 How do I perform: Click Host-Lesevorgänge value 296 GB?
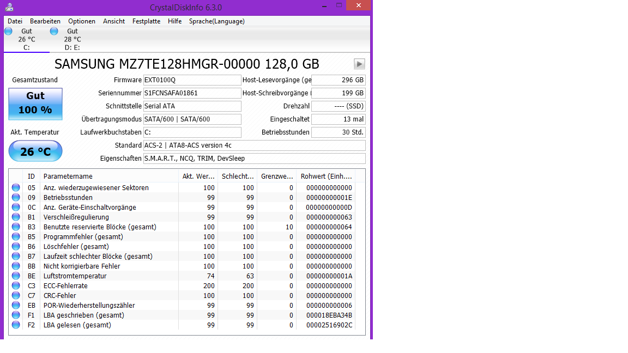coord(339,80)
